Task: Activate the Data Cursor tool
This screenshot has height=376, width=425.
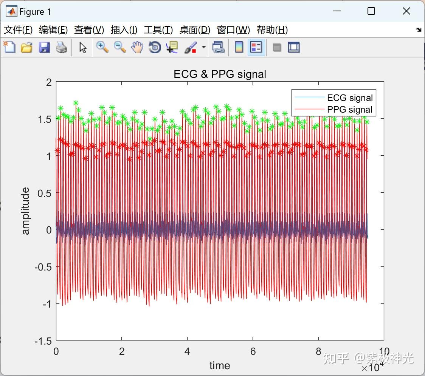Action: coord(172,47)
